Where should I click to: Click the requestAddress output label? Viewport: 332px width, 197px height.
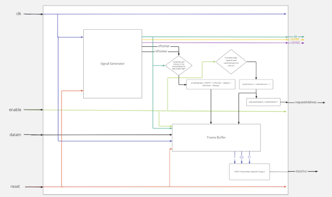click(306, 102)
